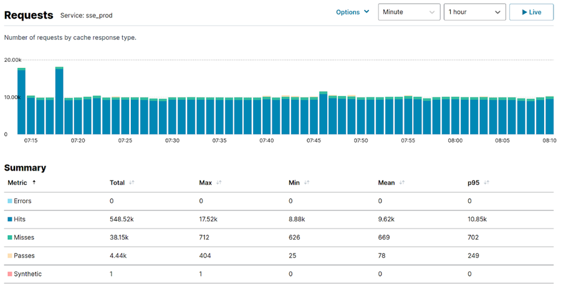This screenshot has height=297, width=561.
Task: Sort table by Total column icon
Action: coord(131,183)
